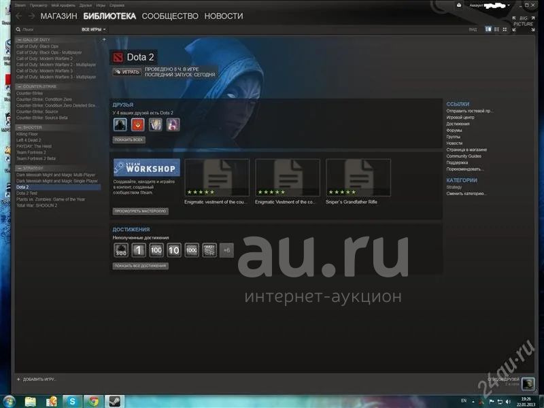Open the file explorer taskbar icon
This screenshot has width=544, height=408.
click(x=30, y=402)
